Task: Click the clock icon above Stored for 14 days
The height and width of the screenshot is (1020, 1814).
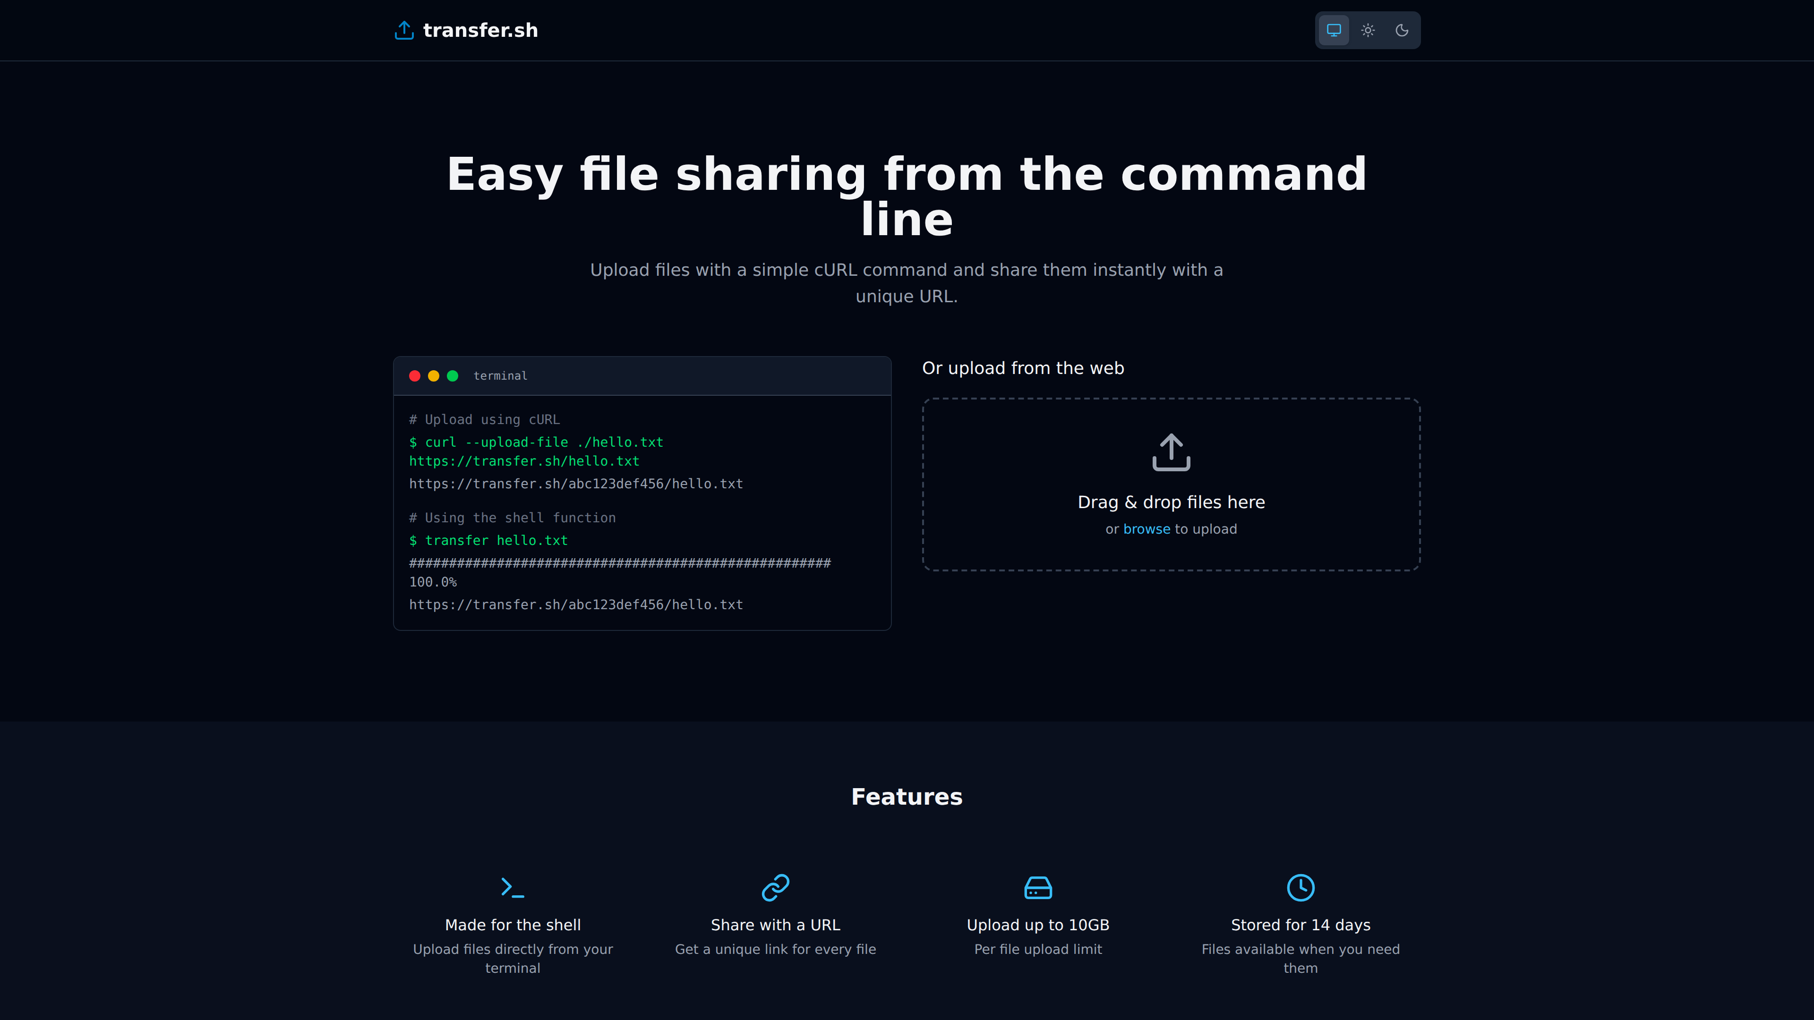Action: (x=1301, y=888)
